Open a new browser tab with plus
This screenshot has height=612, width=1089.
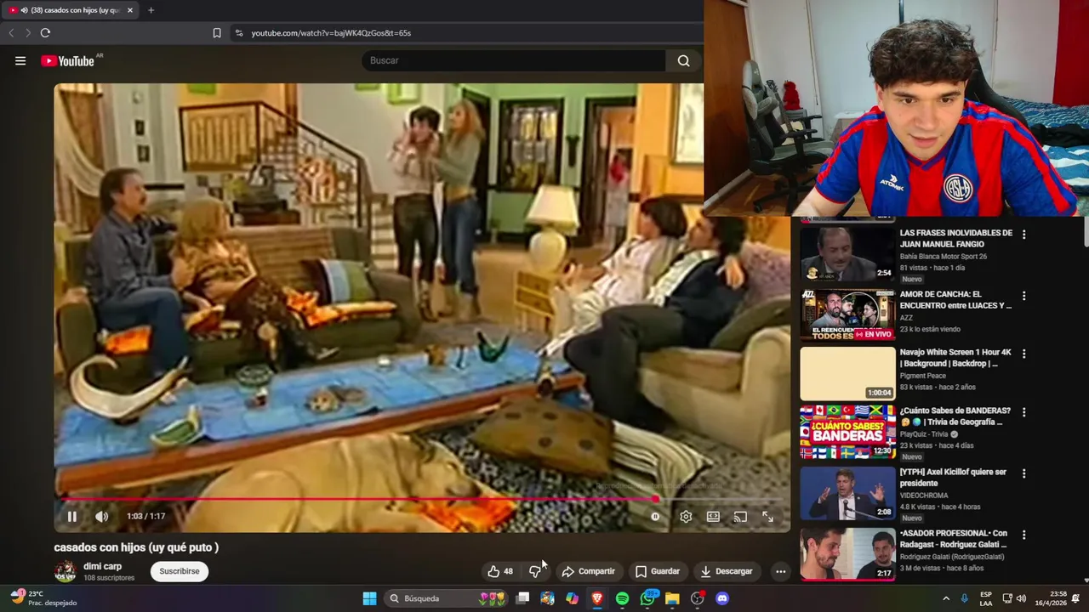pyautogui.click(x=151, y=10)
